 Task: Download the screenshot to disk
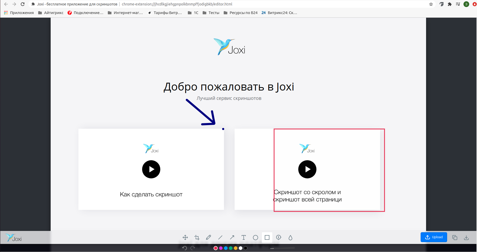point(466,237)
